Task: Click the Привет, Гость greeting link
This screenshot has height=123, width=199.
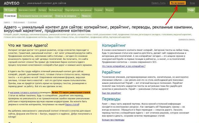Action: click(159, 3)
